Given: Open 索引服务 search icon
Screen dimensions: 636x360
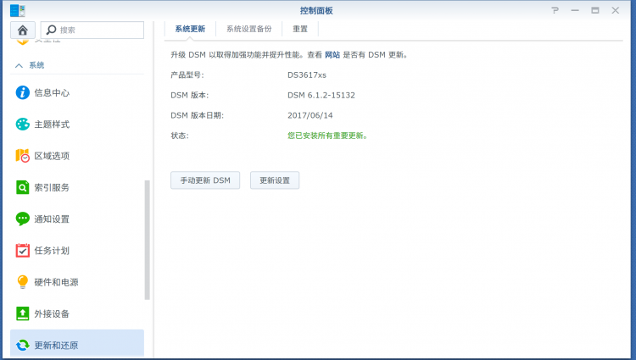Looking at the screenshot, I should (x=23, y=187).
